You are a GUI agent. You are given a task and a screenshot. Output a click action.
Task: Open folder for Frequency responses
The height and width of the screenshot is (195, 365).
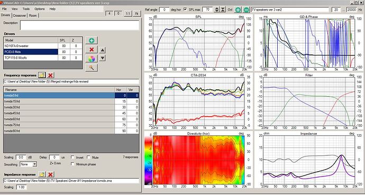tap(42, 75)
